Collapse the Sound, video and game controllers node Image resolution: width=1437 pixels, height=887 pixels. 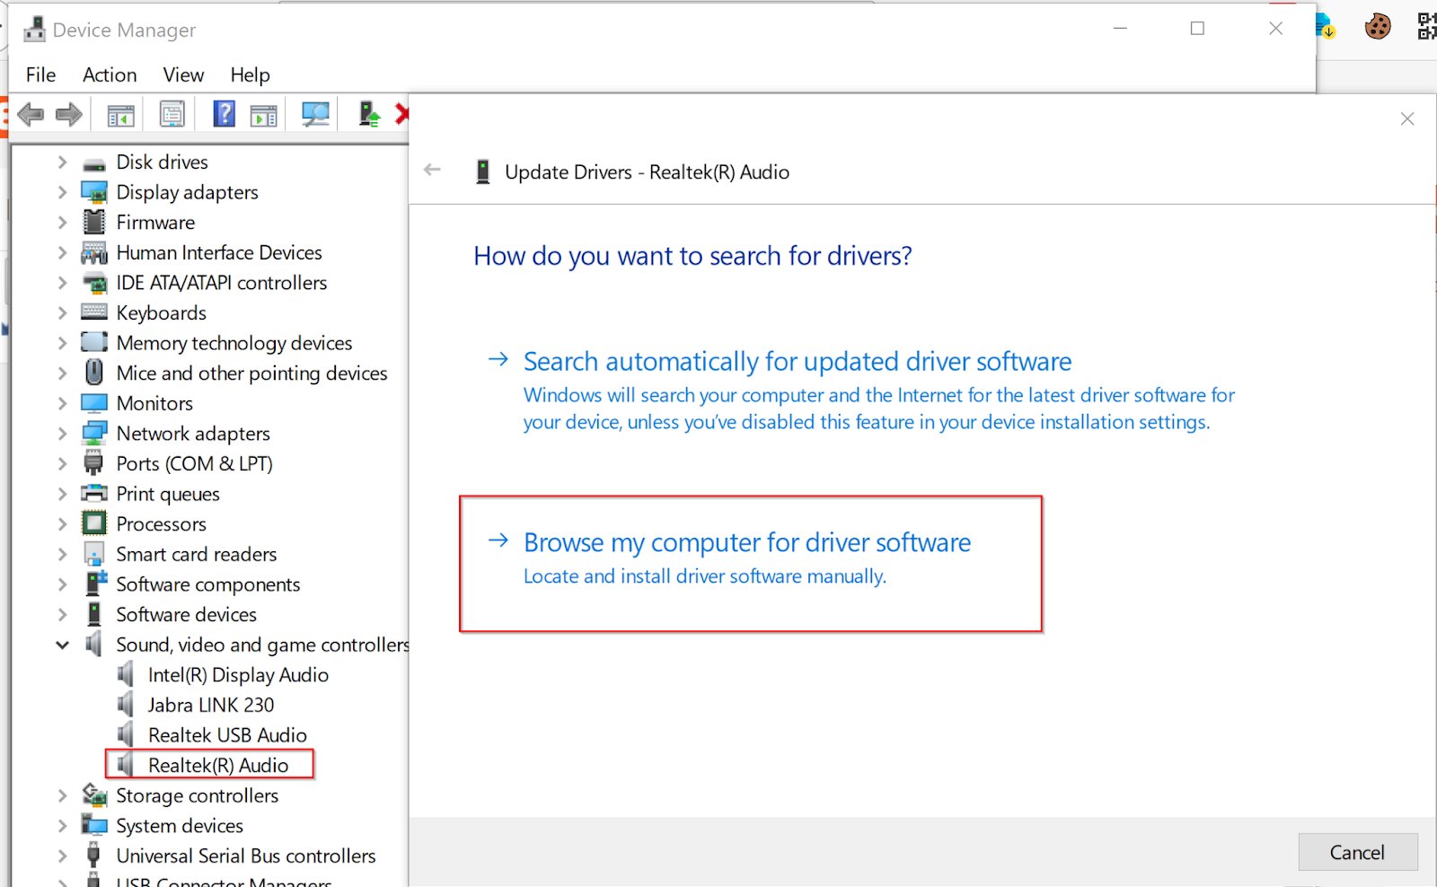[x=62, y=645]
